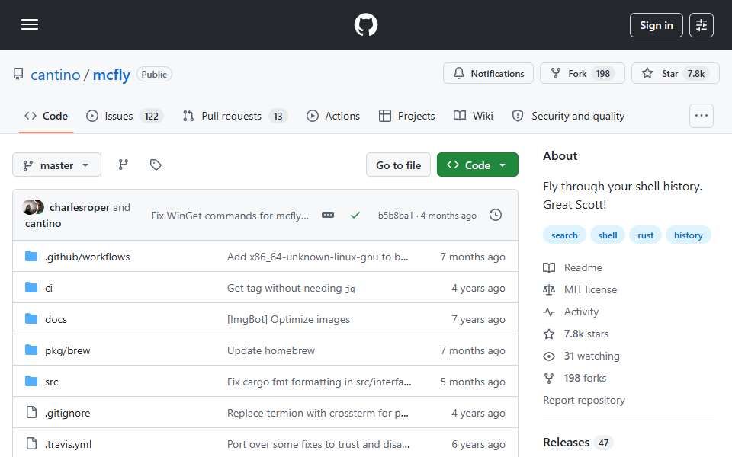Click the folder icon beside src
Image resolution: width=732 pixels, height=457 pixels.
pos(31,382)
